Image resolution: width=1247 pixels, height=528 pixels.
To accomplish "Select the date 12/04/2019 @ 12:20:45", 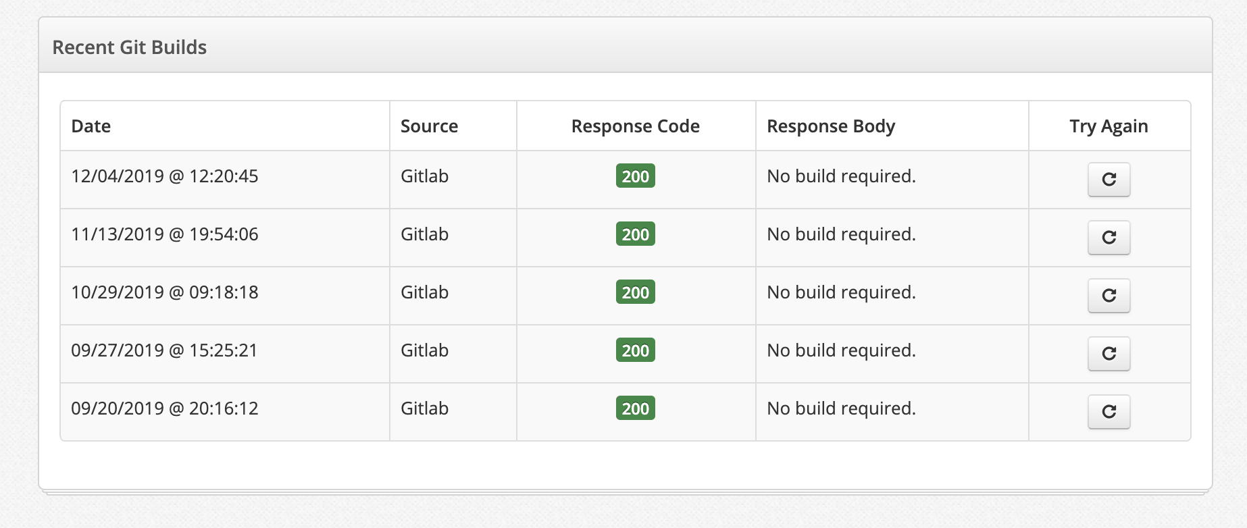I will (165, 176).
